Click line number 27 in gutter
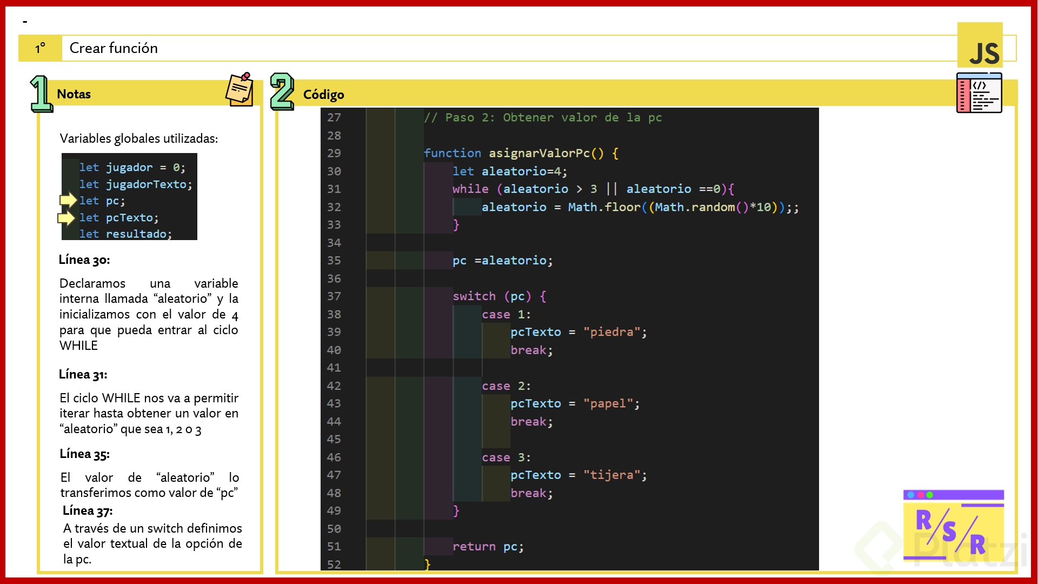This screenshot has width=1038, height=584. click(x=334, y=117)
